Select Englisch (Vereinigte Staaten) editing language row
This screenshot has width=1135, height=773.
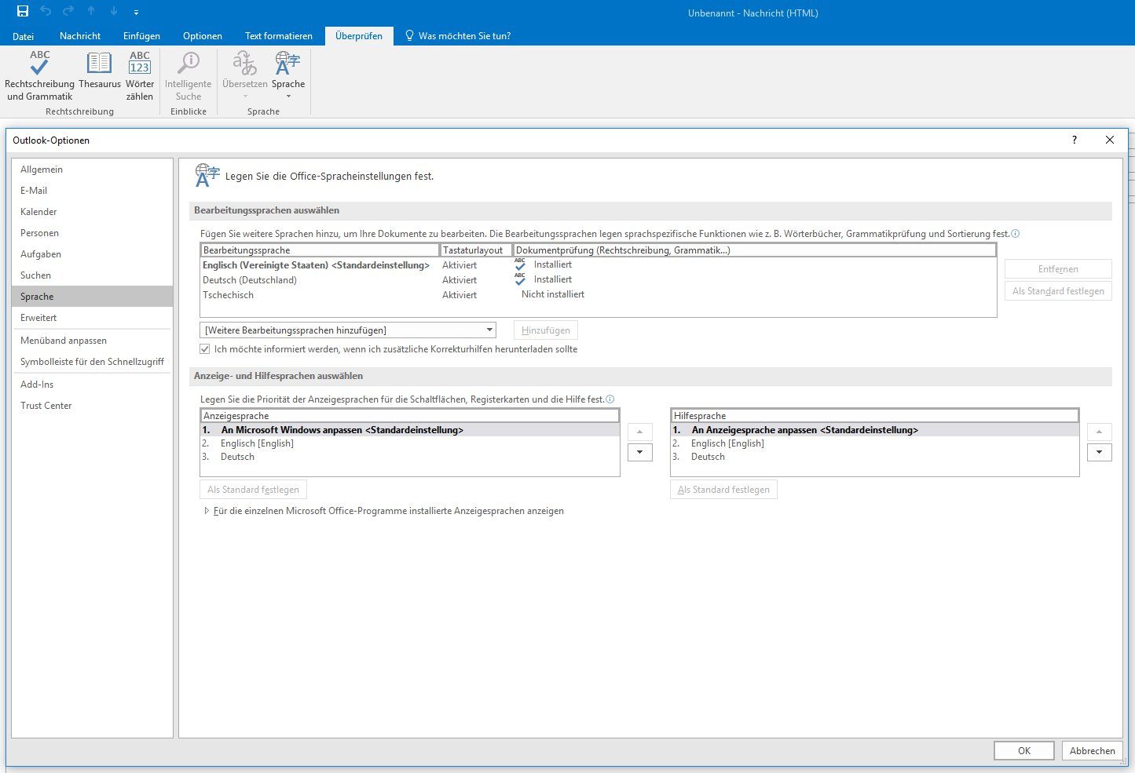click(x=598, y=265)
